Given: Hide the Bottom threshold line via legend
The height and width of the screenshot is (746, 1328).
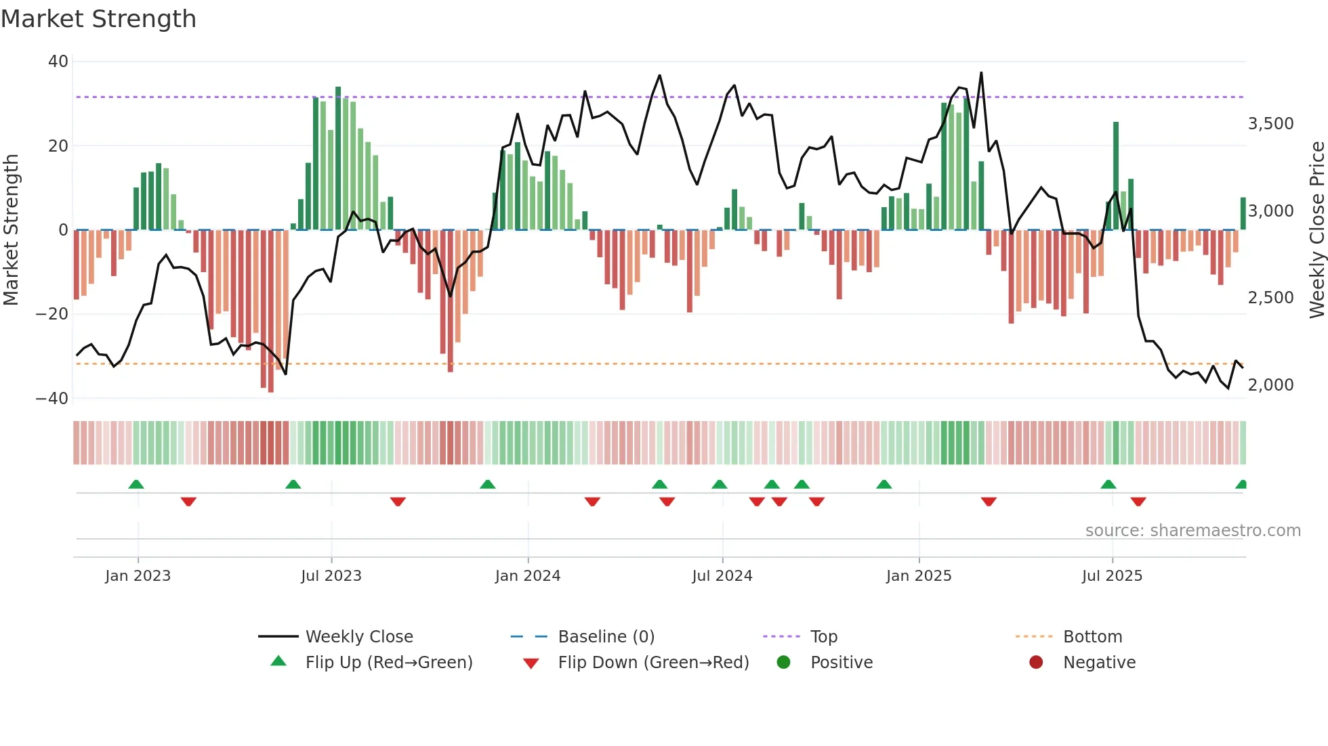Looking at the screenshot, I should pos(1092,636).
